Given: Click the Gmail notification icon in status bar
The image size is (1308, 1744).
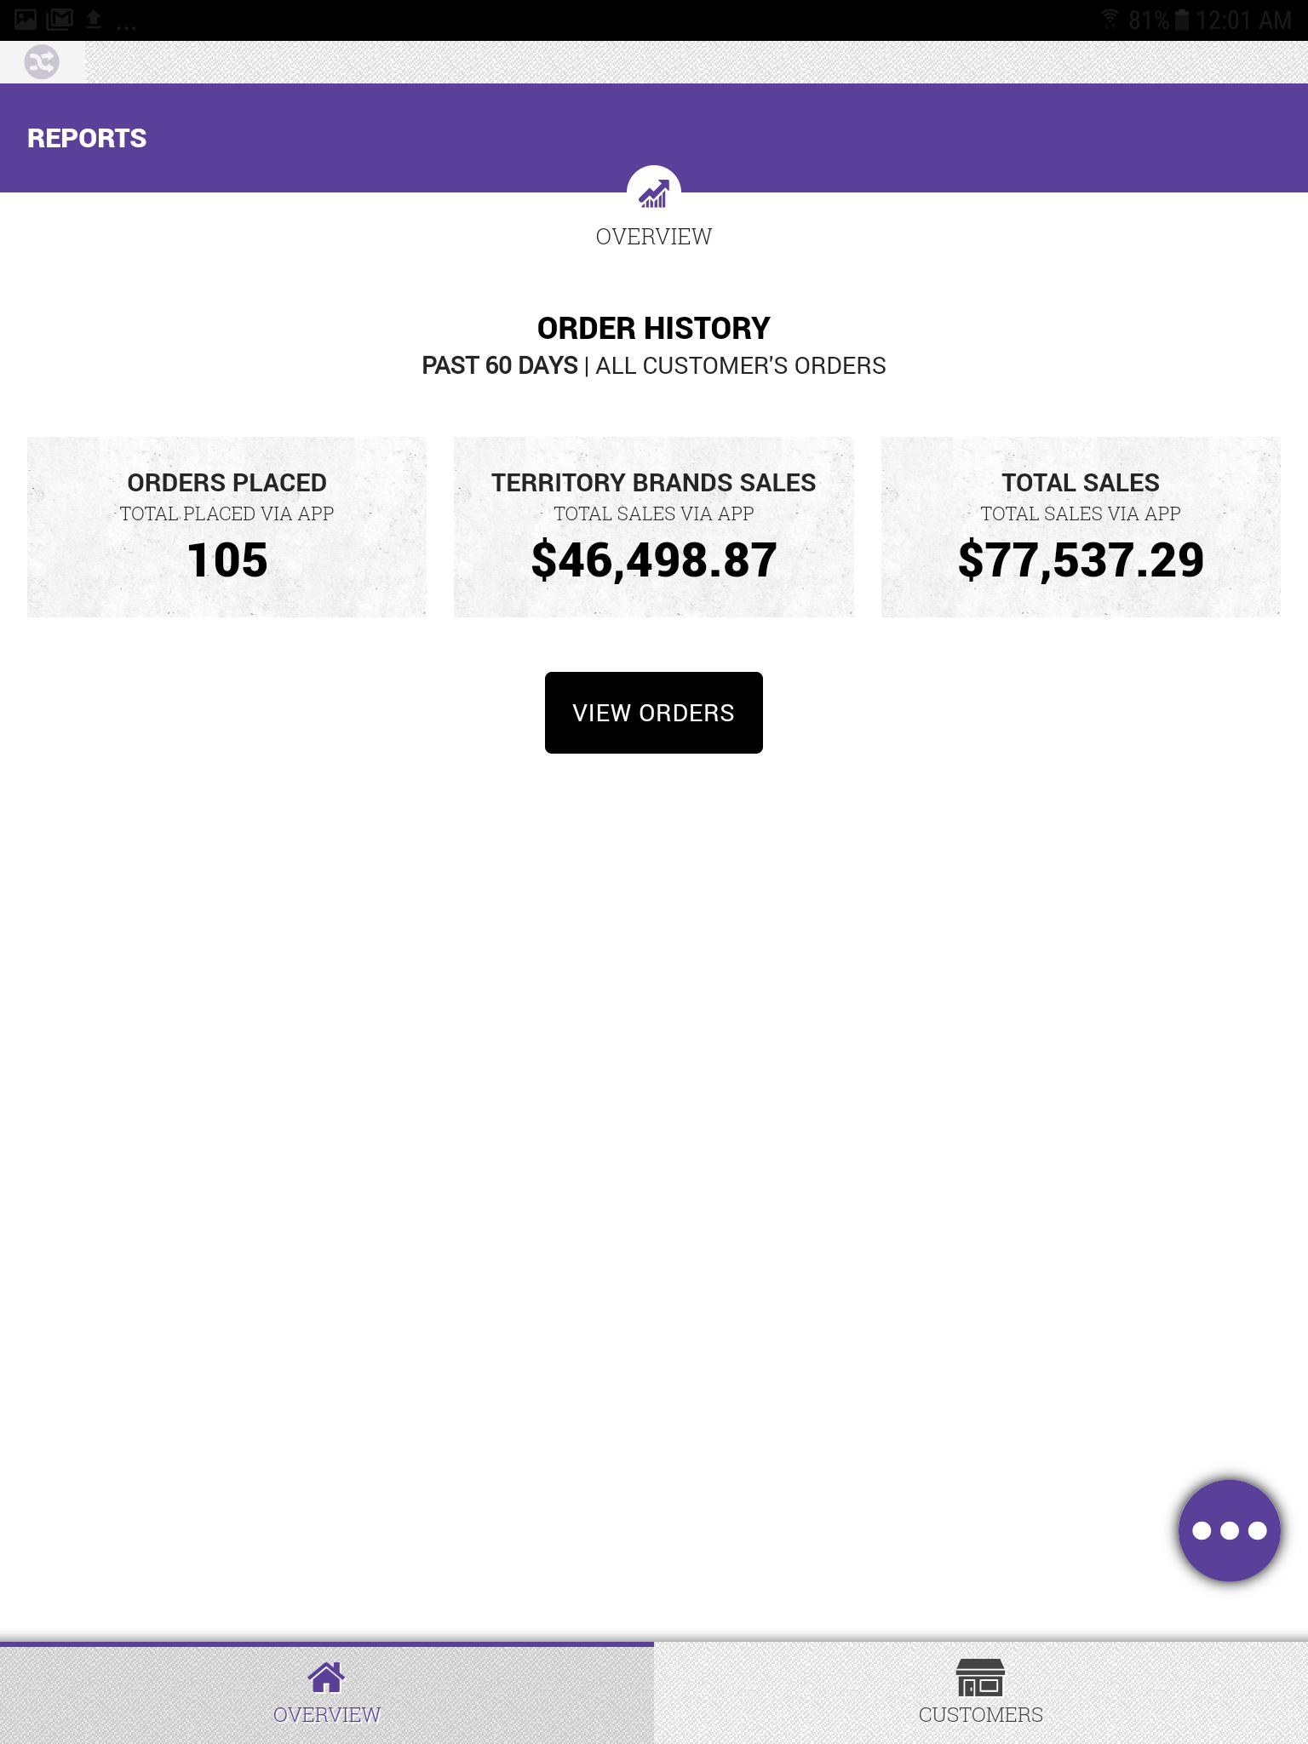Looking at the screenshot, I should pos(60,20).
